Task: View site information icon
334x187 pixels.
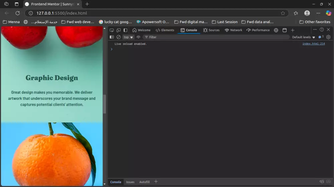Action: (x=31, y=13)
